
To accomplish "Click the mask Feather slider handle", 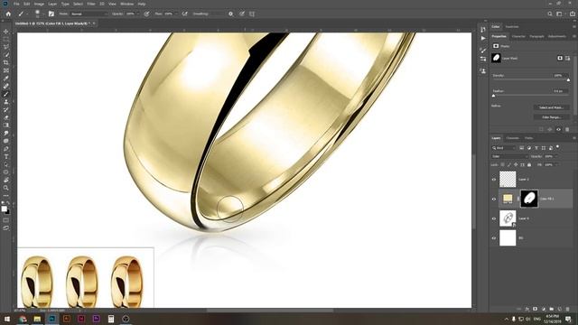I will coord(494,96).
